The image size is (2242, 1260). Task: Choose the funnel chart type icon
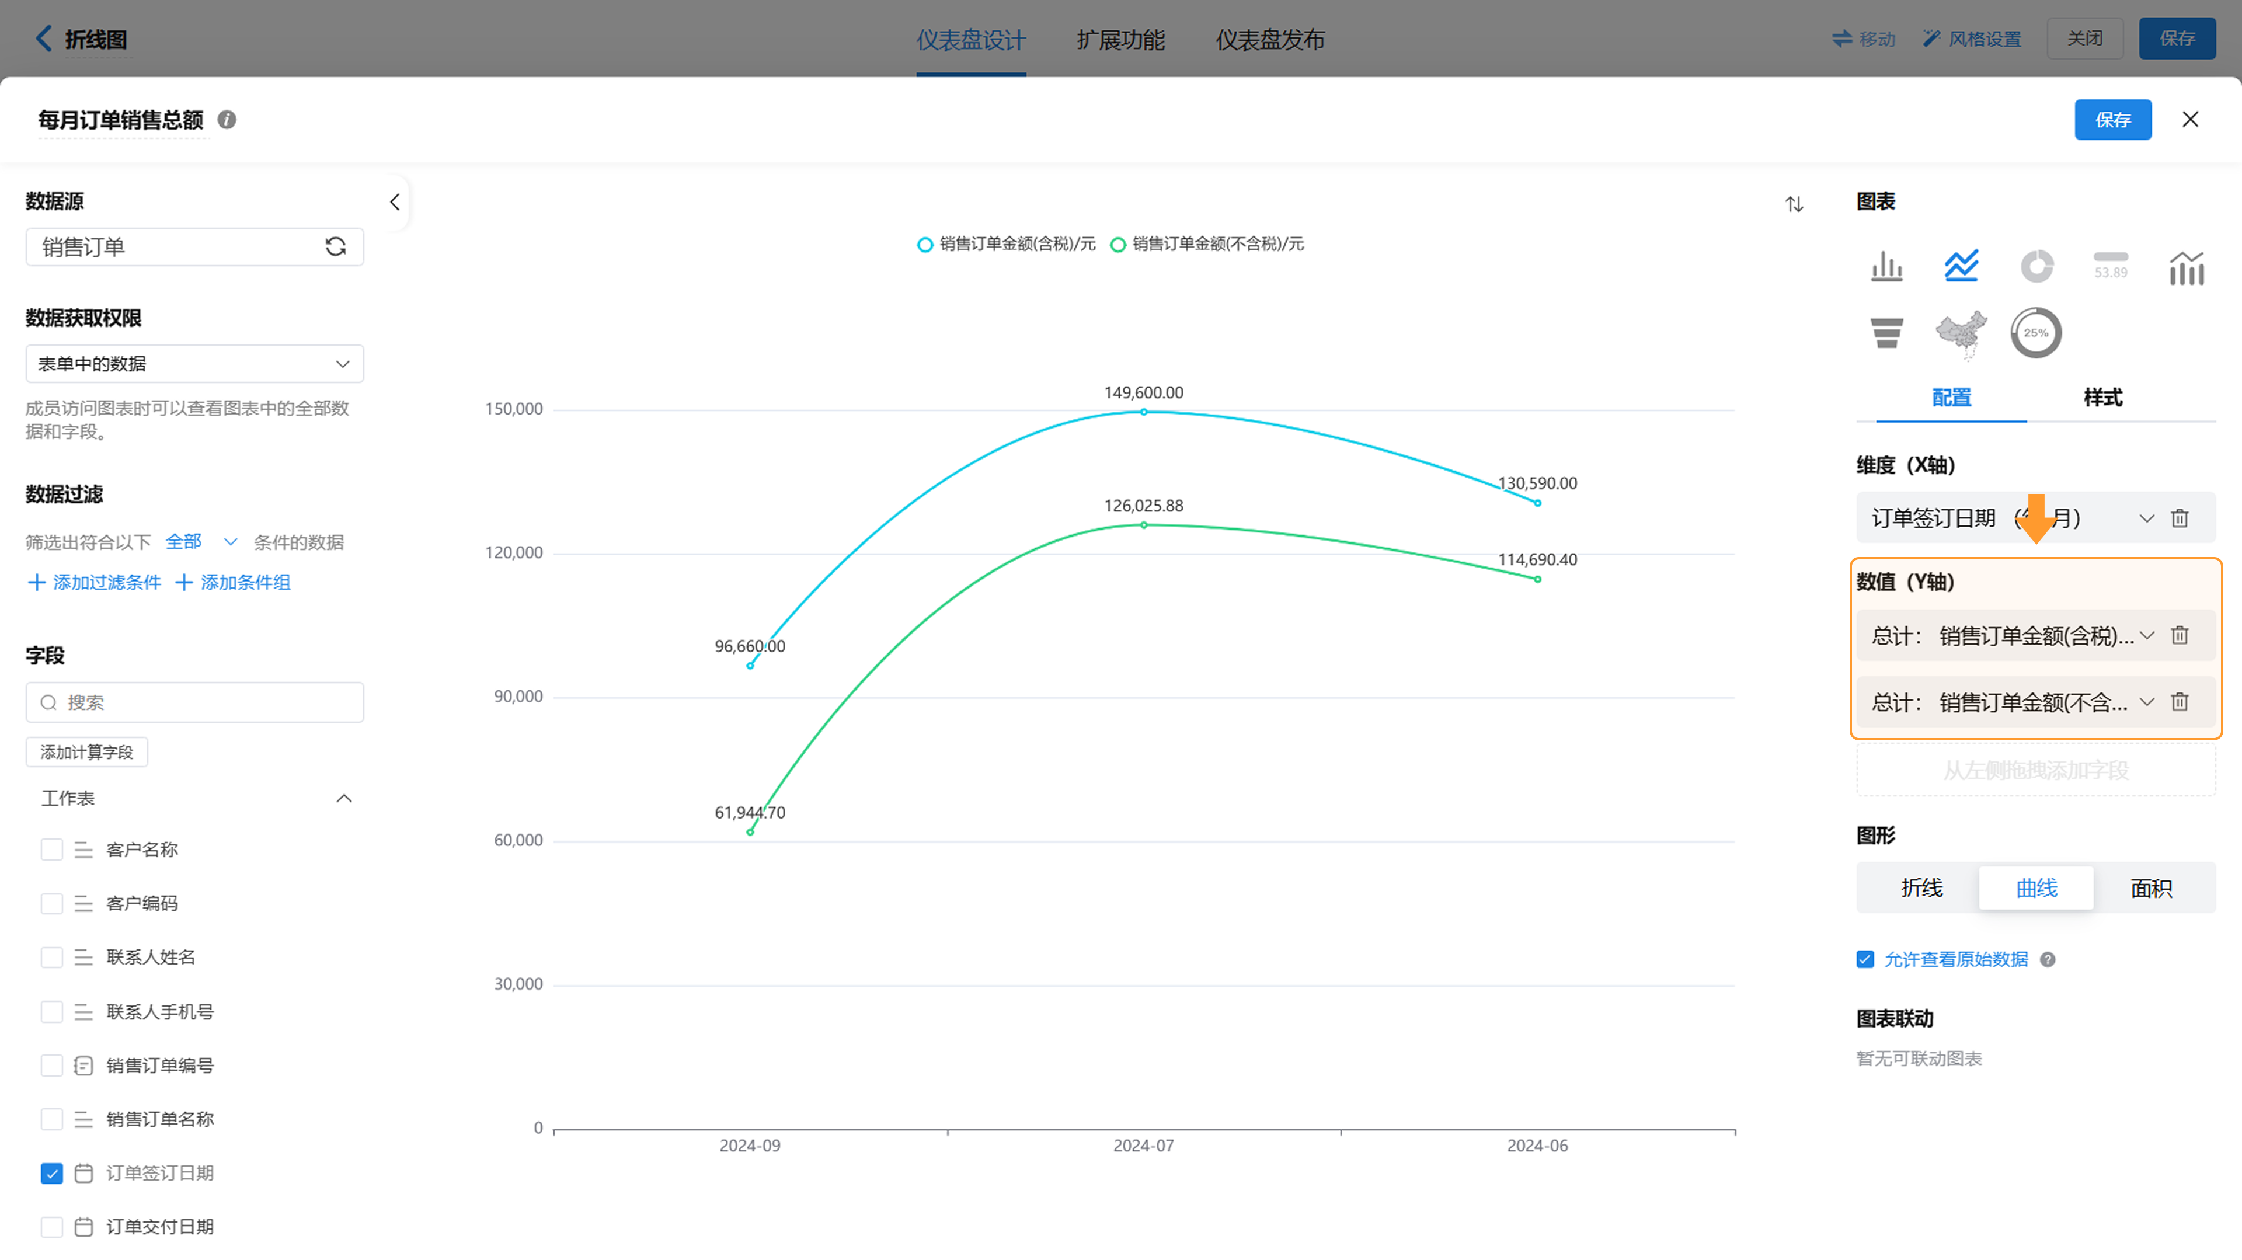(1886, 332)
